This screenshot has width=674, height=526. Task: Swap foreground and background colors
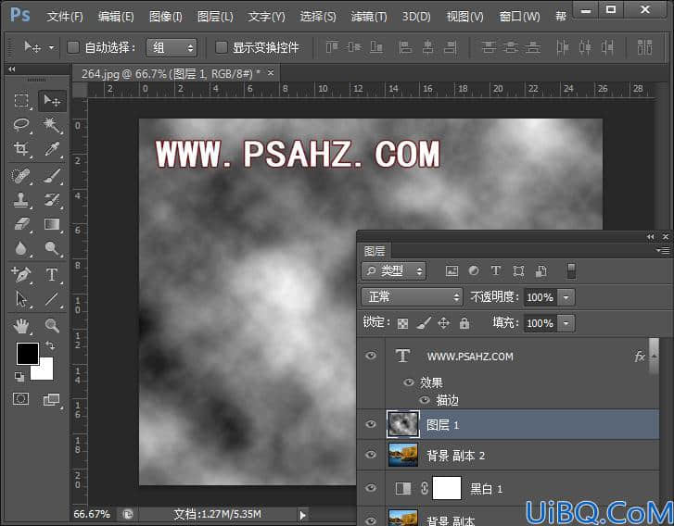(50, 345)
